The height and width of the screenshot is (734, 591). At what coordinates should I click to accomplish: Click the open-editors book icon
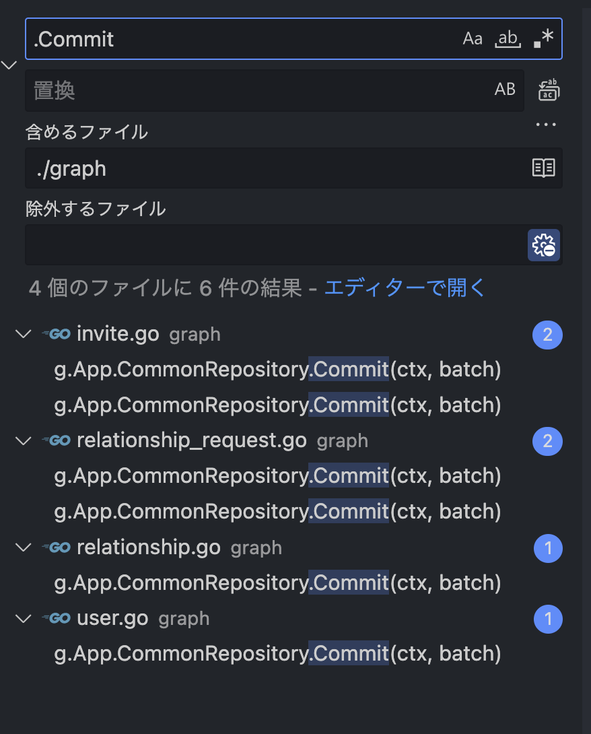click(544, 168)
